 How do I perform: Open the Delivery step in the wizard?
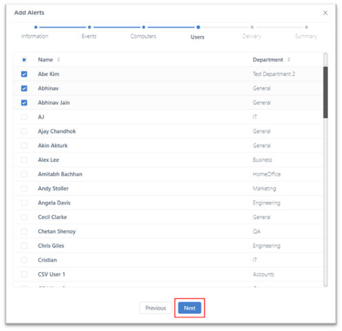click(x=251, y=36)
